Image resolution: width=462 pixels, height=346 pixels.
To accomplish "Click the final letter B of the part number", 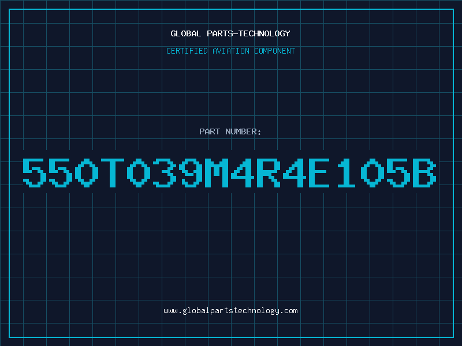I will click(424, 172).
